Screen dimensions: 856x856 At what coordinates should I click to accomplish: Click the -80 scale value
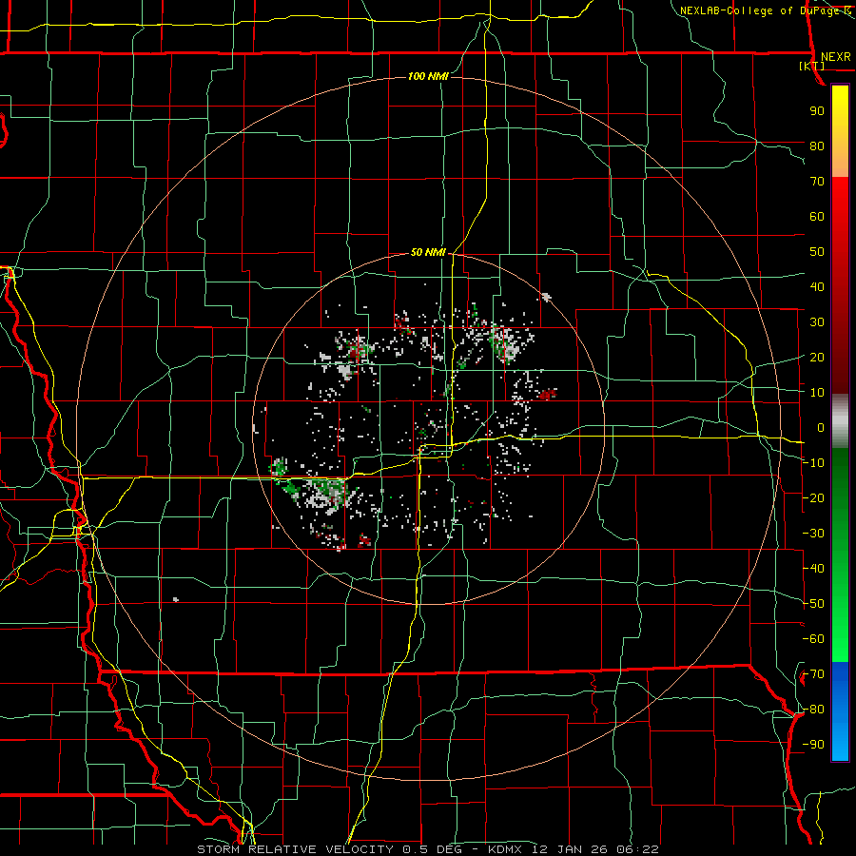(x=813, y=710)
